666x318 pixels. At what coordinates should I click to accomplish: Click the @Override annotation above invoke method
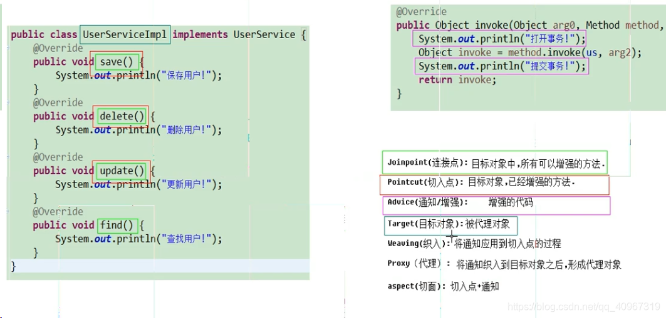pos(422,11)
